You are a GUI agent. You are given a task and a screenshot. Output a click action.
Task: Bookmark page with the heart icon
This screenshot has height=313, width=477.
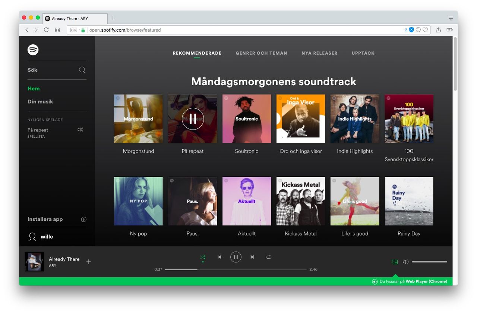tap(425, 30)
